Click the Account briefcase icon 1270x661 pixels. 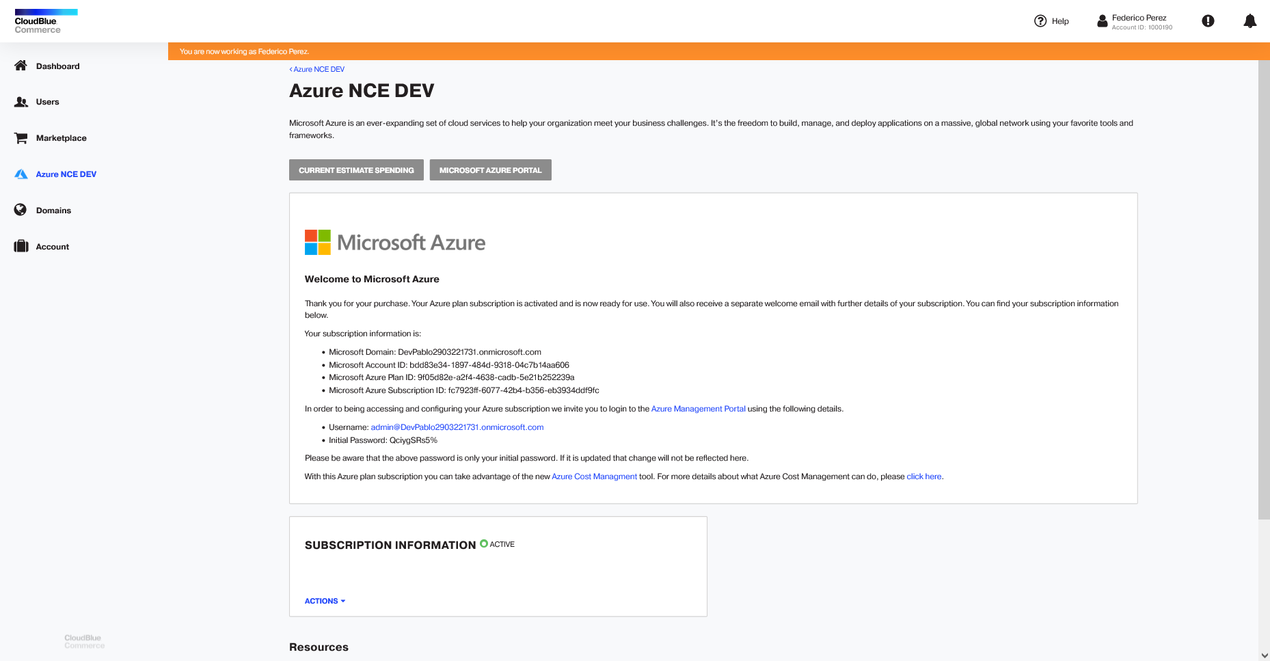pyautogui.click(x=21, y=246)
